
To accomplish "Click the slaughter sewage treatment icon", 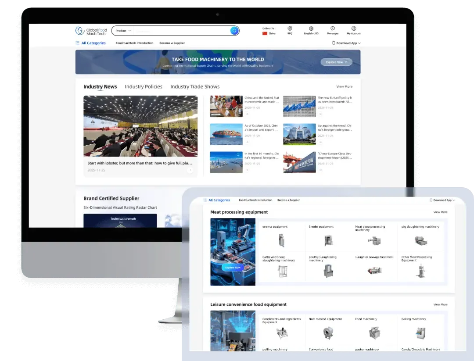I will click(374, 270).
